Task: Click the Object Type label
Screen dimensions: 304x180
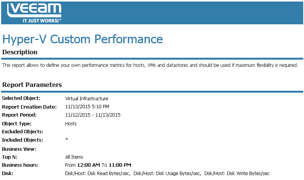Action: (x=17, y=123)
